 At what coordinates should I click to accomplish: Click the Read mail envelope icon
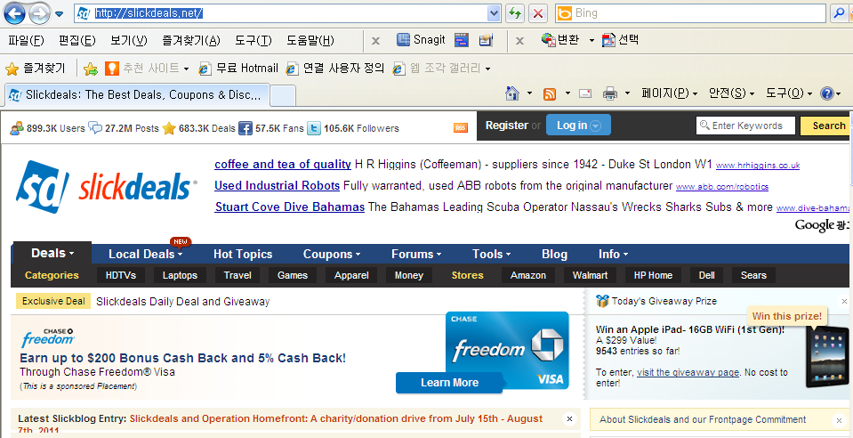click(585, 93)
